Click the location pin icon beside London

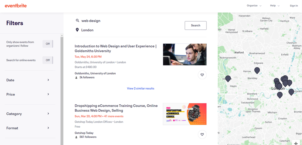coord(77,30)
